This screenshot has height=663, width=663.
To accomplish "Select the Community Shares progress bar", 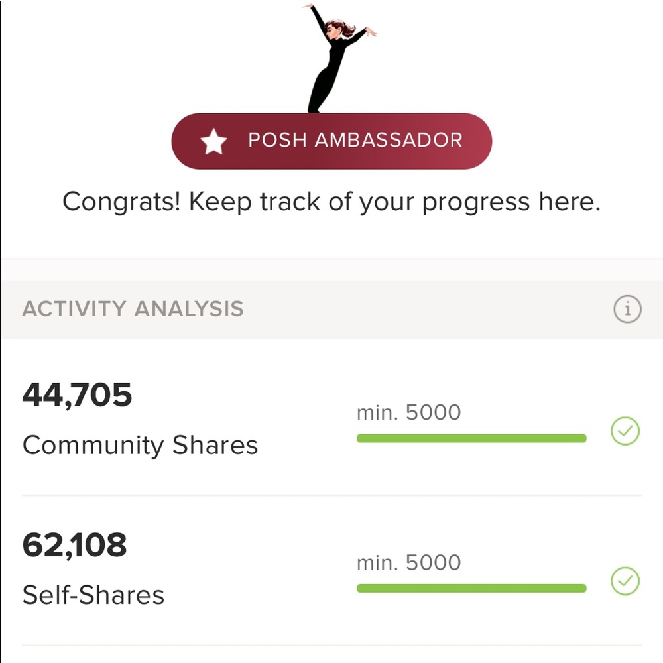I will point(471,438).
